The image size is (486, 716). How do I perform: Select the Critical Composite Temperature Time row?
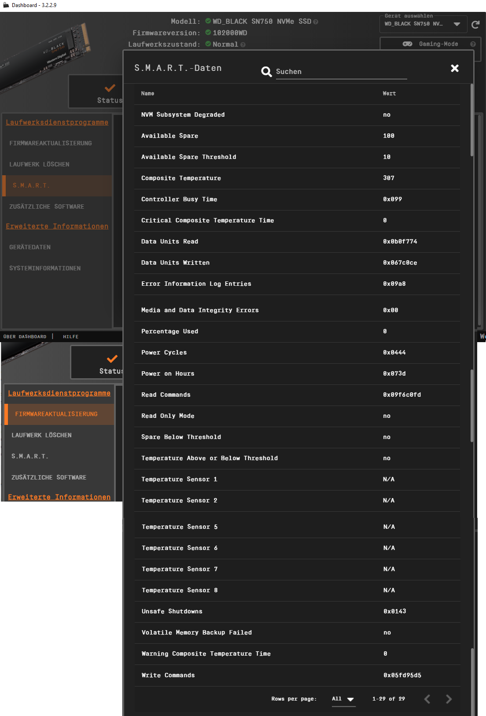[297, 221]
